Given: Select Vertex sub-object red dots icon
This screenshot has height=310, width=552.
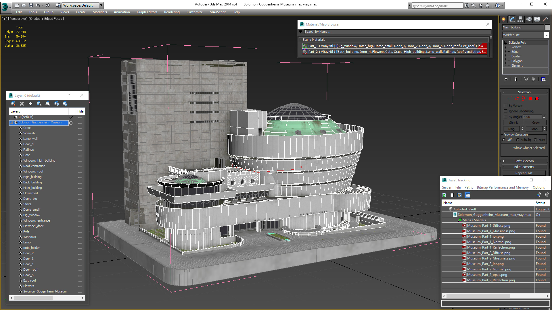Looking at the screenshot, I should pos(509,98).
